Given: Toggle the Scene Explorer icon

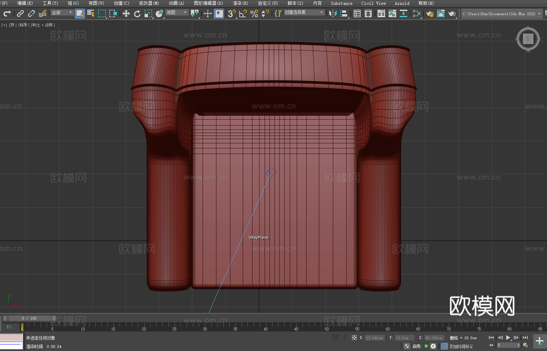Looking at the screenshot, I should [x=357, y=13].
